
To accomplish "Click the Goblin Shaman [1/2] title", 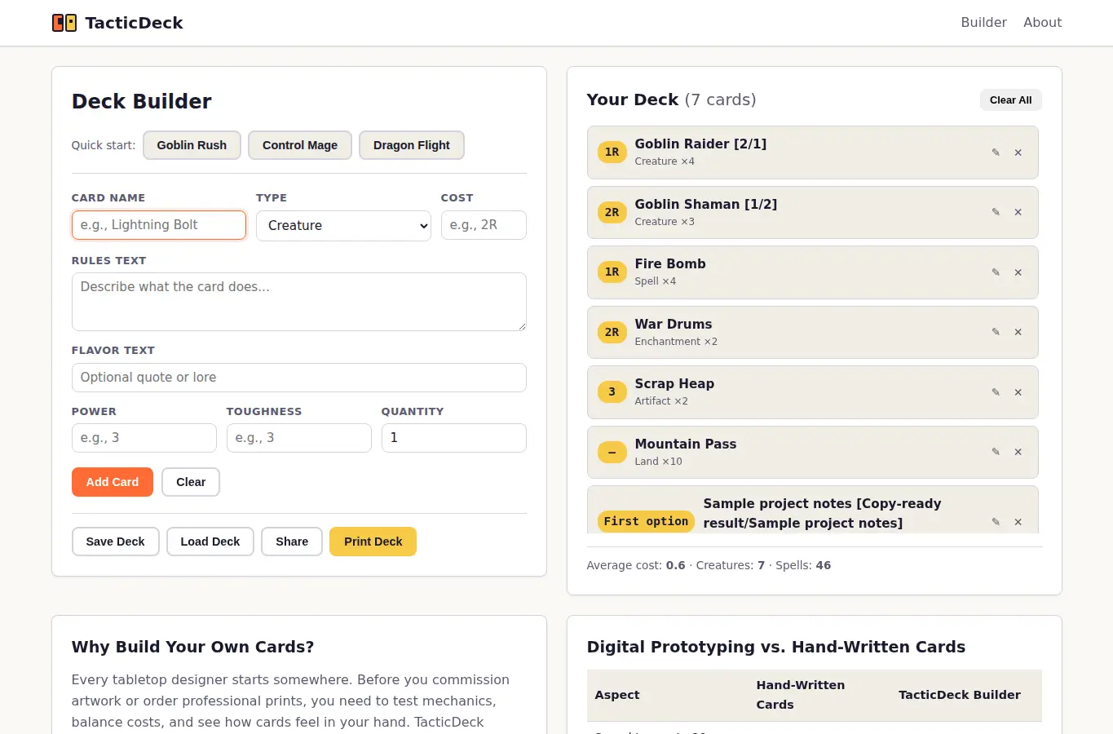I will tap(706, 205).
